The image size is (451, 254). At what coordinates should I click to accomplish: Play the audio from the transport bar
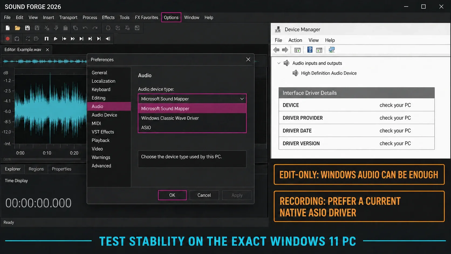[x=56, y=39]
